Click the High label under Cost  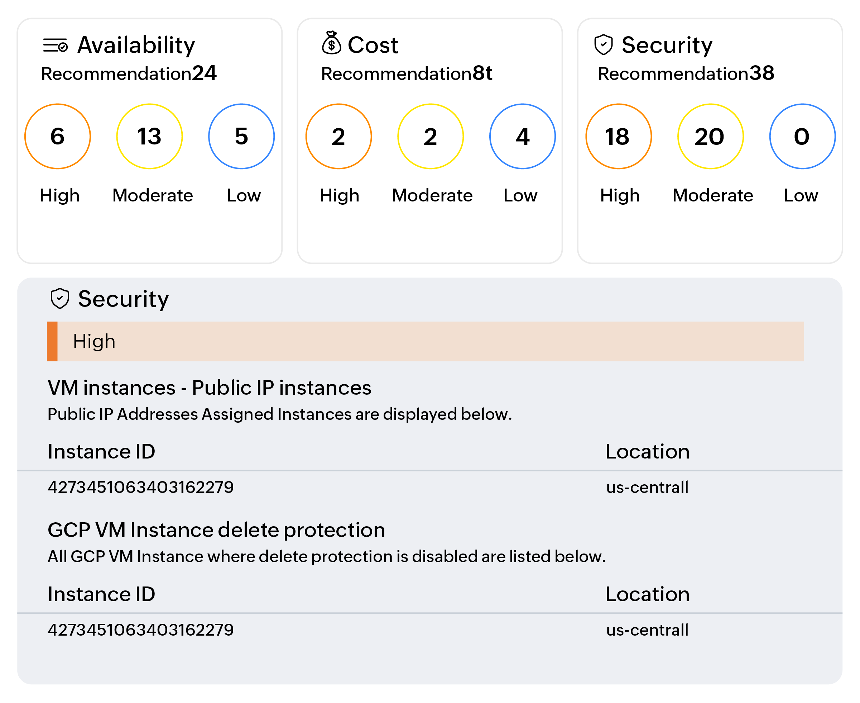340,196
